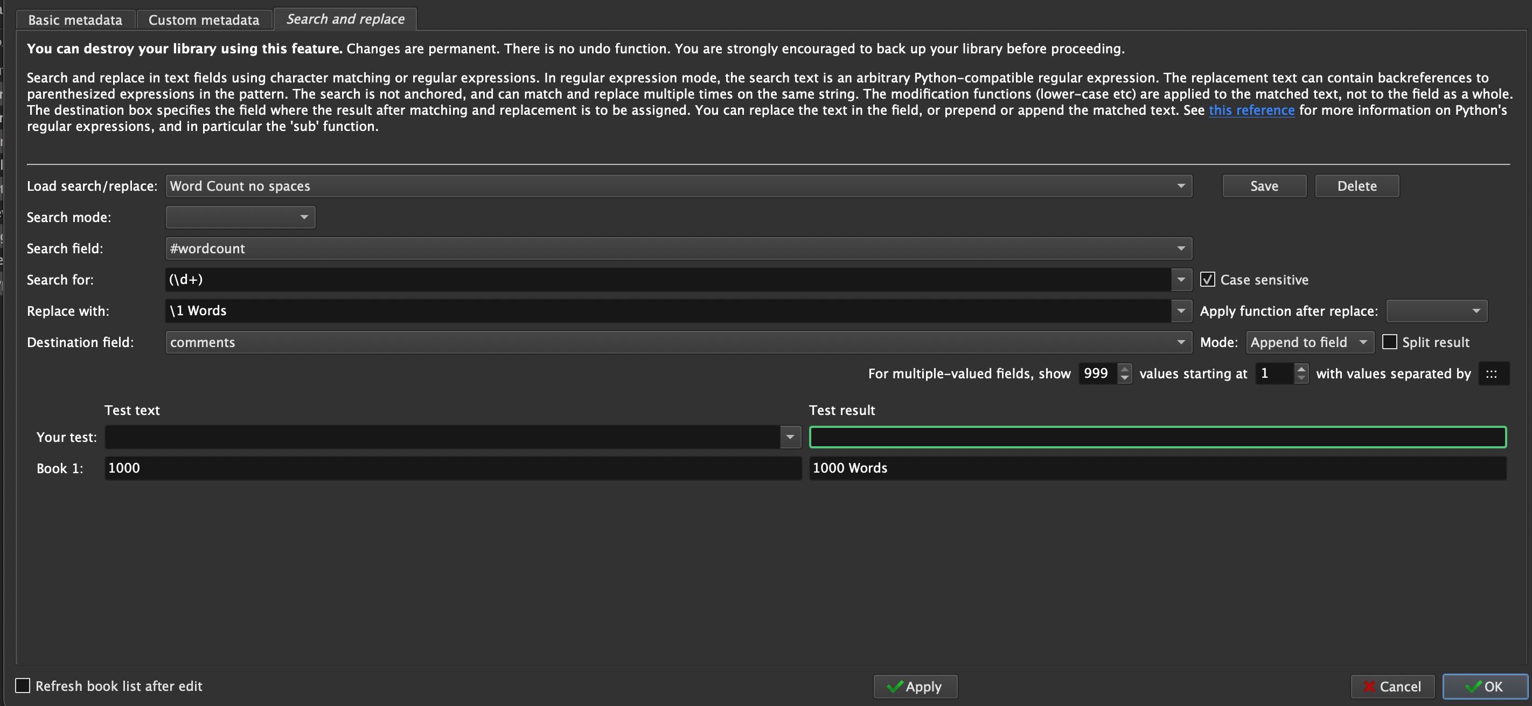The height and width of the screenshot is (706, 1532).
Task: Open the Search mode dropdown
Action: coord(240,217)
